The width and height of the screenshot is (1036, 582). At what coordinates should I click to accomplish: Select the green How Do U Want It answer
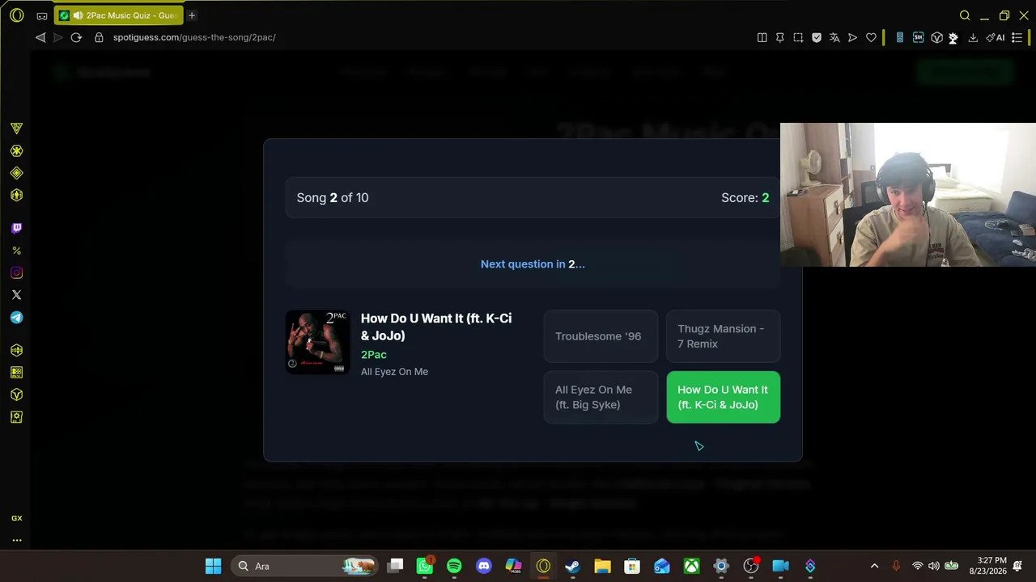723,397
